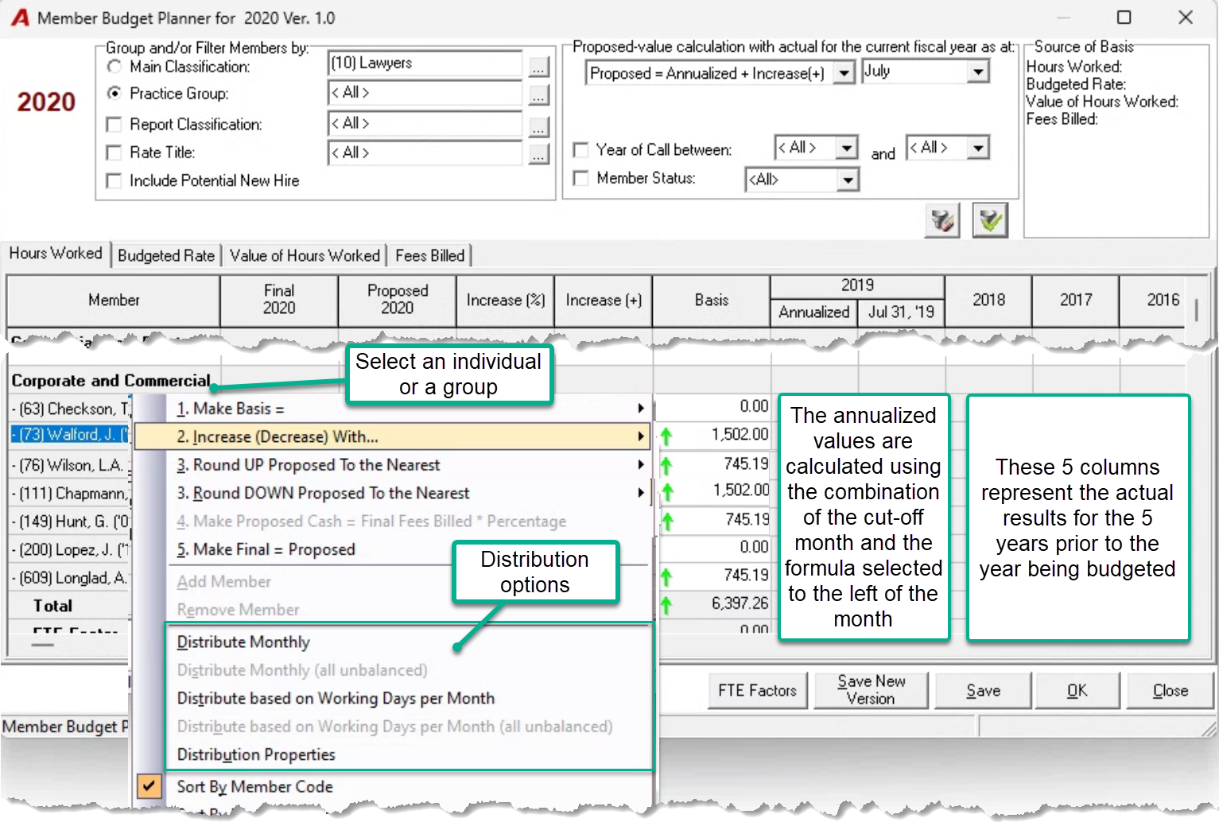1219x822 pixels.
Task: Click the Main Classification field showing (10) Lawyers
Action: (x=425, y=63)
